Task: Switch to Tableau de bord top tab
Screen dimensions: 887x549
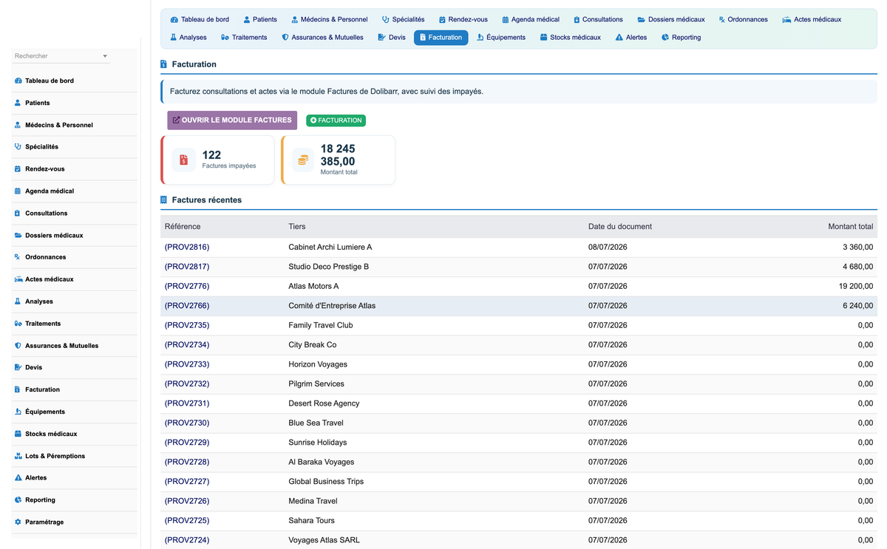Action: 200,19
